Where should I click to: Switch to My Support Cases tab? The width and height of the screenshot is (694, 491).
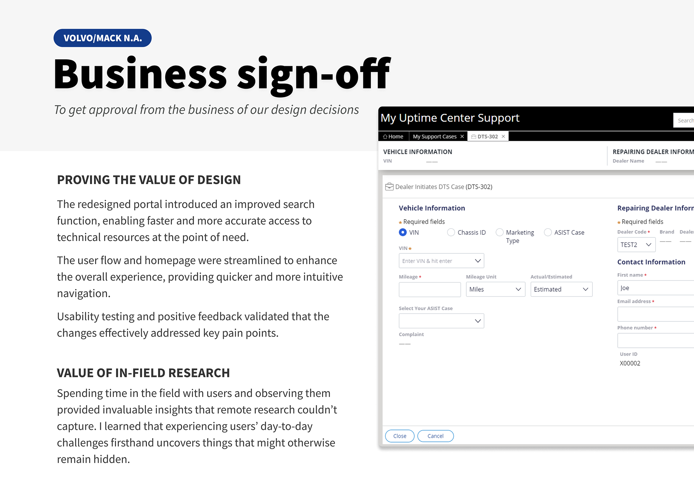(434, 137)
